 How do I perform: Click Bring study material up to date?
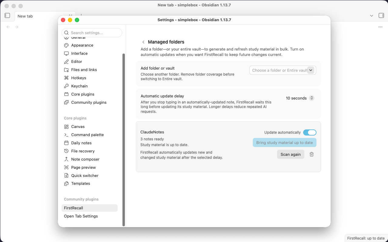click(285, 143)
